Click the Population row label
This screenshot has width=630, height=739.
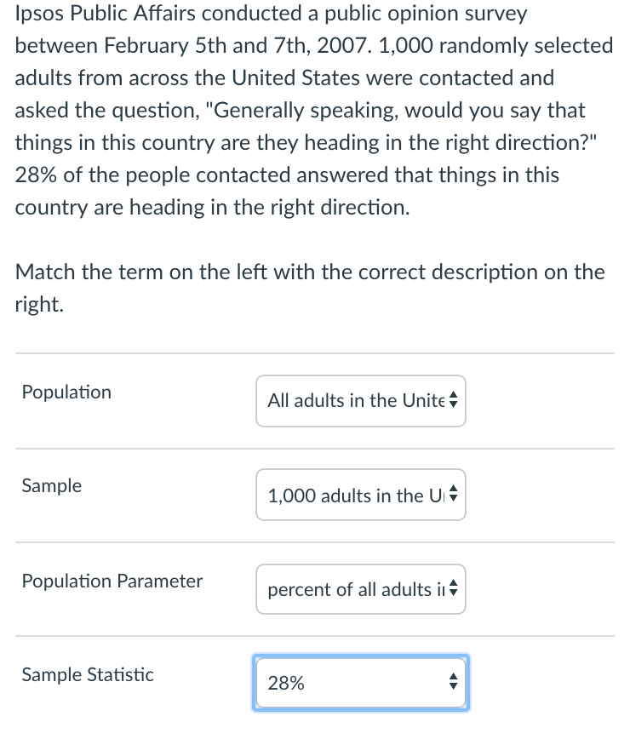pyautogui.click(x=66, y=392)
